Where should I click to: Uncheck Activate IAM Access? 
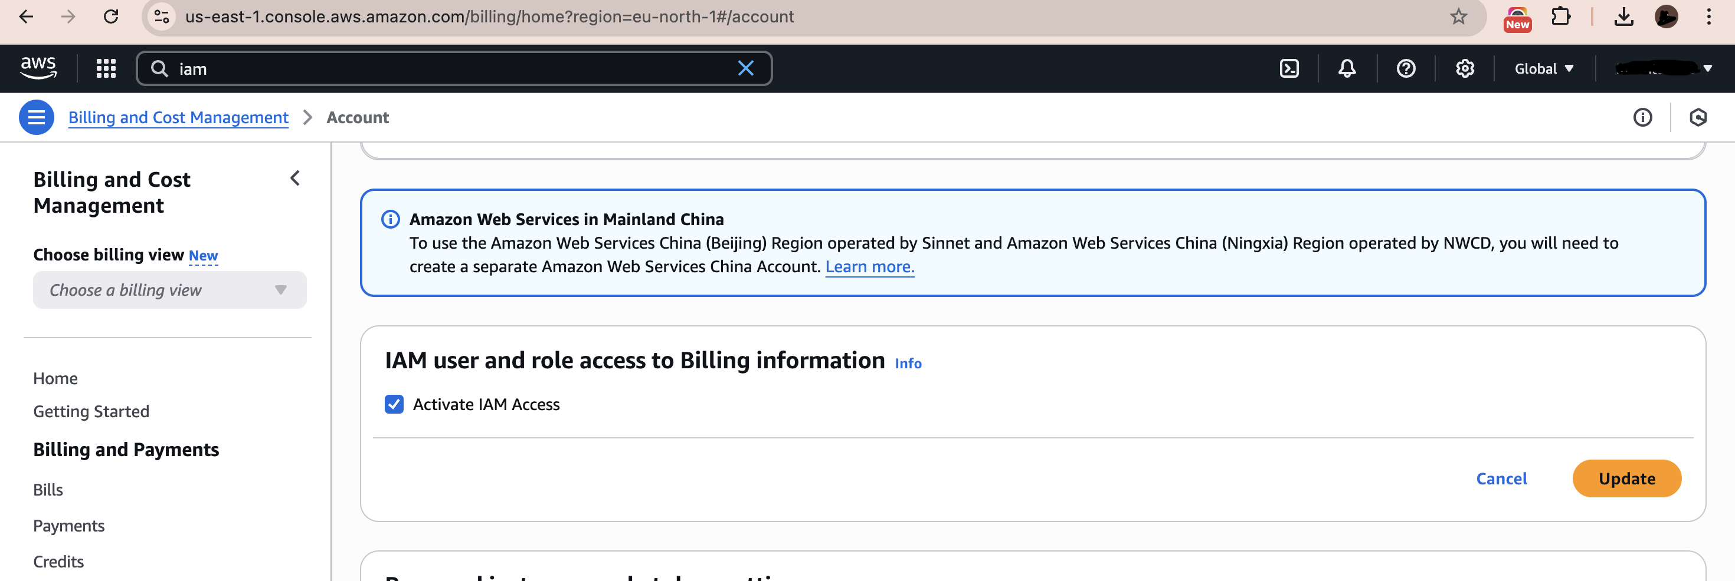[394, 404]
